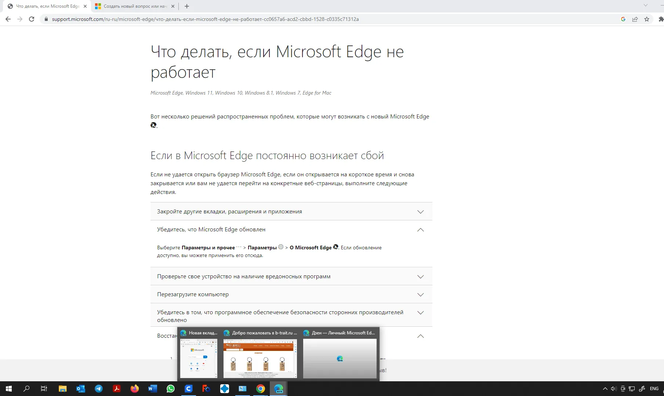
Task: Close the 'Создать новый вопрос' tab
Action: 173,6
